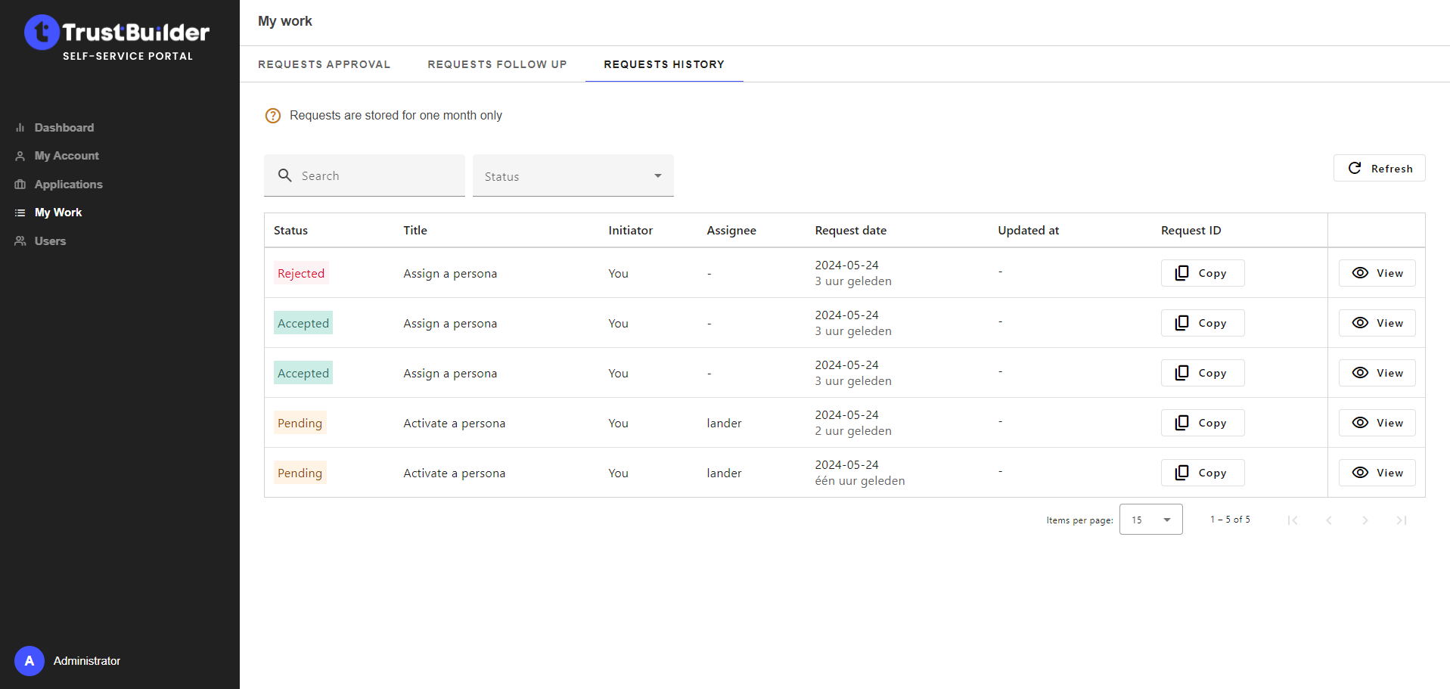View the last Pending Activate a persona request
The width and height of the screenshot is (1450, 689).
1377,473
